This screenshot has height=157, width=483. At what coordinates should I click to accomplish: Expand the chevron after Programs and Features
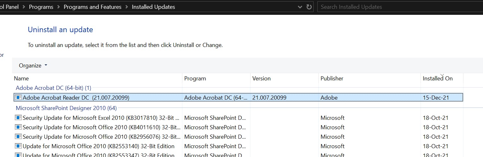(127, 7)
